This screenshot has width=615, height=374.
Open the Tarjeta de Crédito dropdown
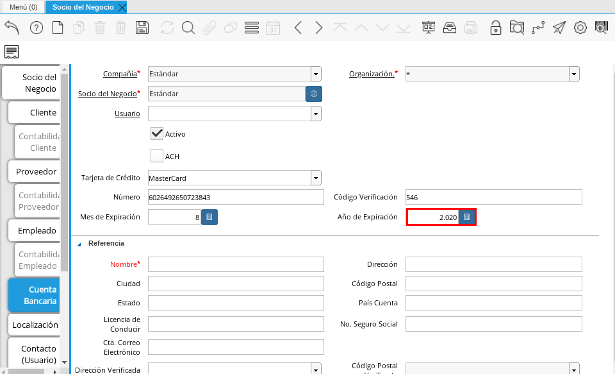[316, 178]
